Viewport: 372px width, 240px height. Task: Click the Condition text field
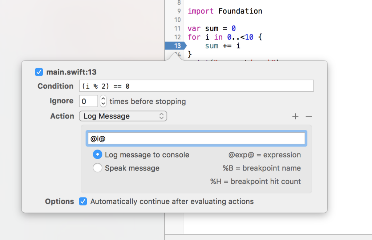[196, 86]
